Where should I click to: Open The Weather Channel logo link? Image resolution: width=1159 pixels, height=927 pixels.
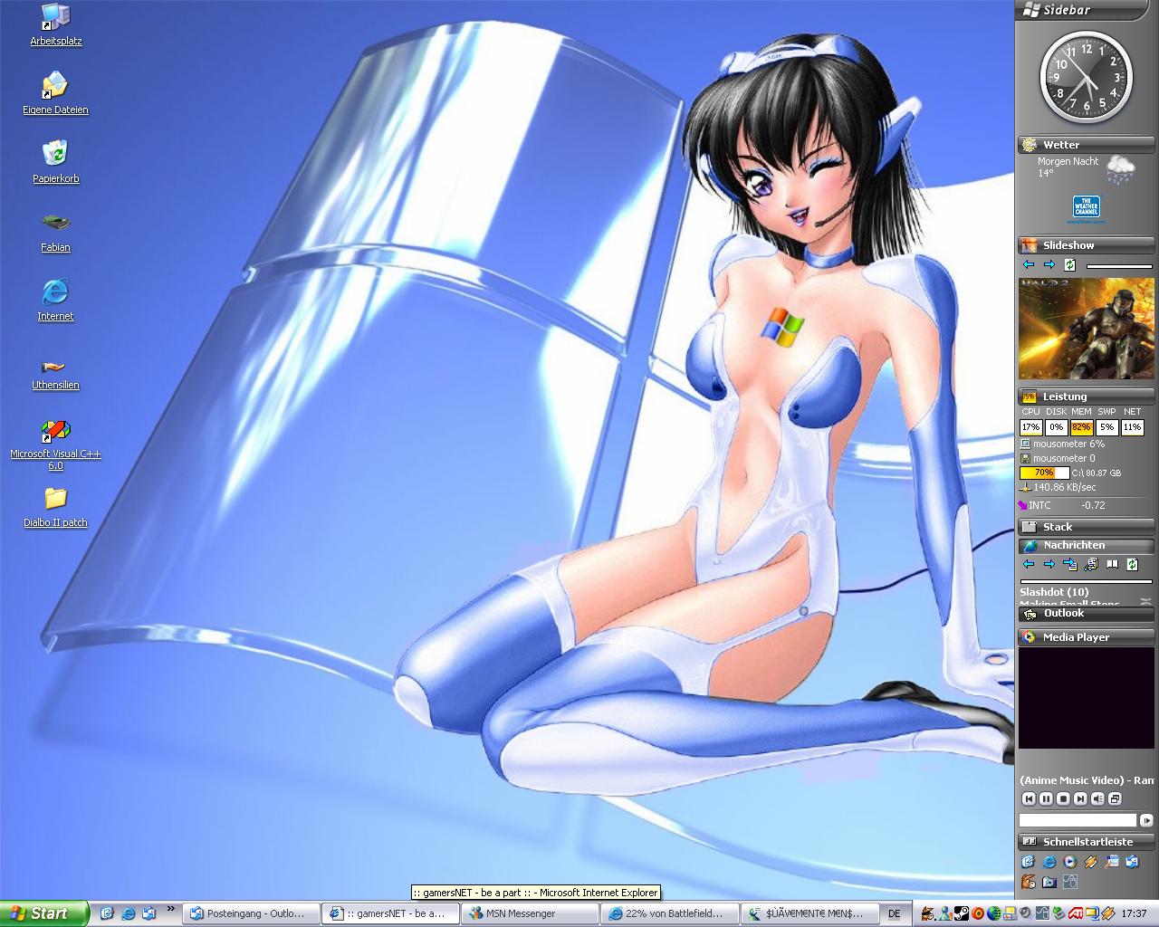point(1086,209)
